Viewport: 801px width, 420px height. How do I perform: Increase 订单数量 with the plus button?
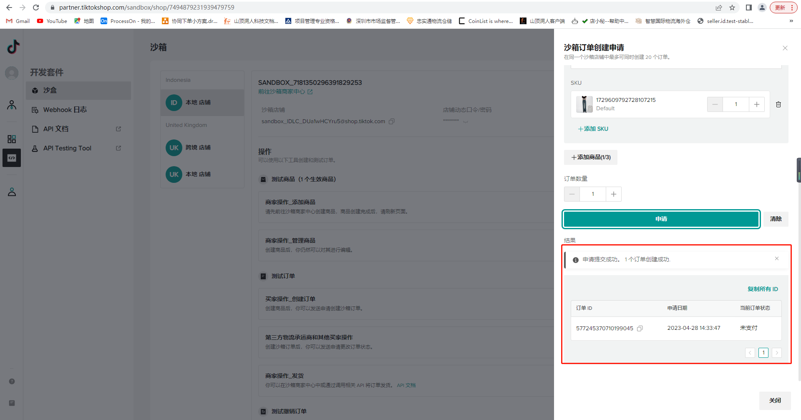[x=613, y=194]
